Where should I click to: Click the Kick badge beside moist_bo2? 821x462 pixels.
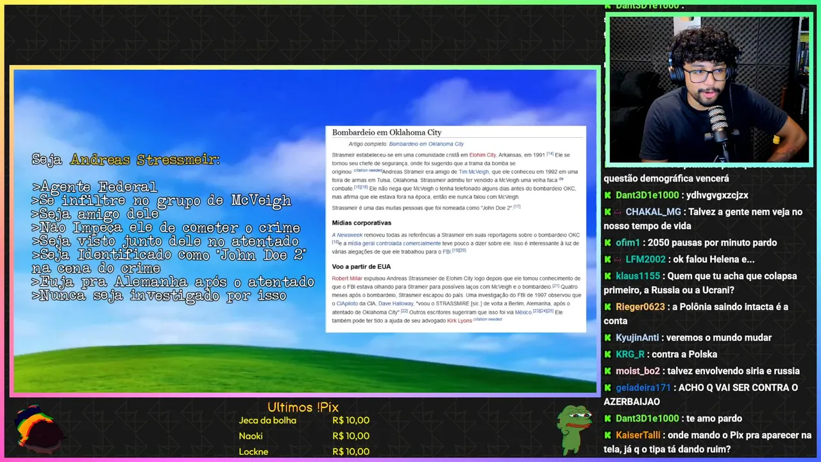(x=607, y=371)
